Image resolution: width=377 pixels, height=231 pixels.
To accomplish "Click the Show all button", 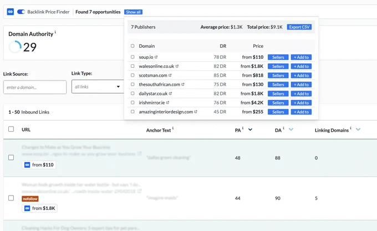I will tap(133, 12).
